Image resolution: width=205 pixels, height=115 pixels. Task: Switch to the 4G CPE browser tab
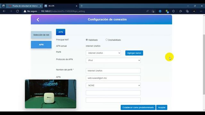click(x=61, y=6)
